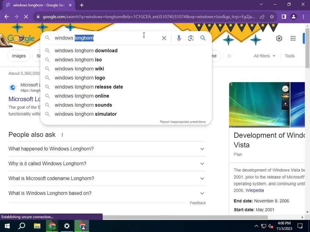The width and height of the screenshot is (310, 232).
Task: Select suggestion windows longhorn iso
Action: tap(126, 60)
